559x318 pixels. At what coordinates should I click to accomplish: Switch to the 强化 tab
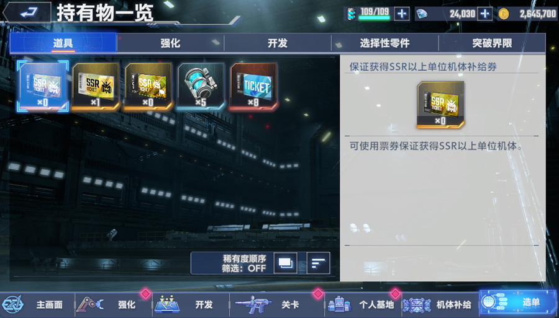[x=170, y=43]
